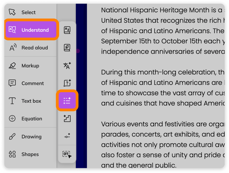This screenshot has width=229, height=173.
Task: Click the line "parades, concerts, art exhibits"
Action: 163,135
